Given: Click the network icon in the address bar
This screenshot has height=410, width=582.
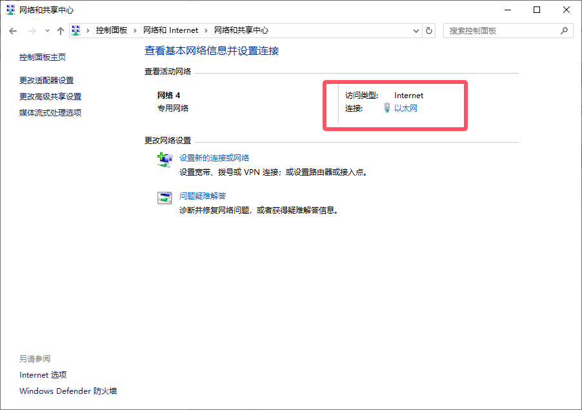Looking at the screenshot, I should [77, 30].
